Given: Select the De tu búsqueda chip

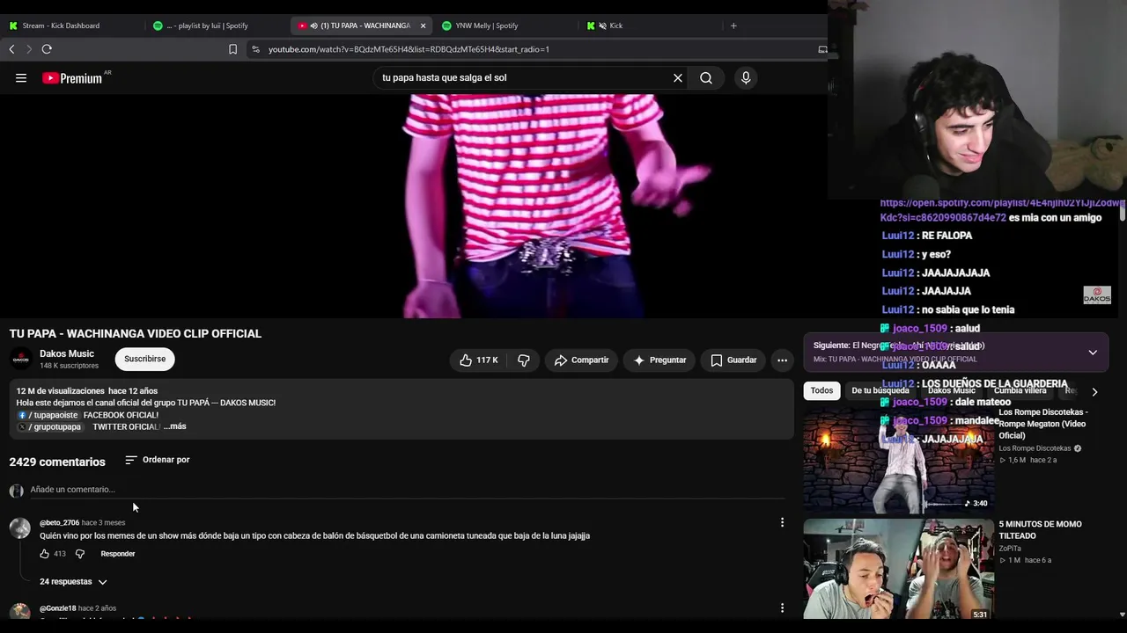Looking at the screenshot, I should tap(880, 390).
